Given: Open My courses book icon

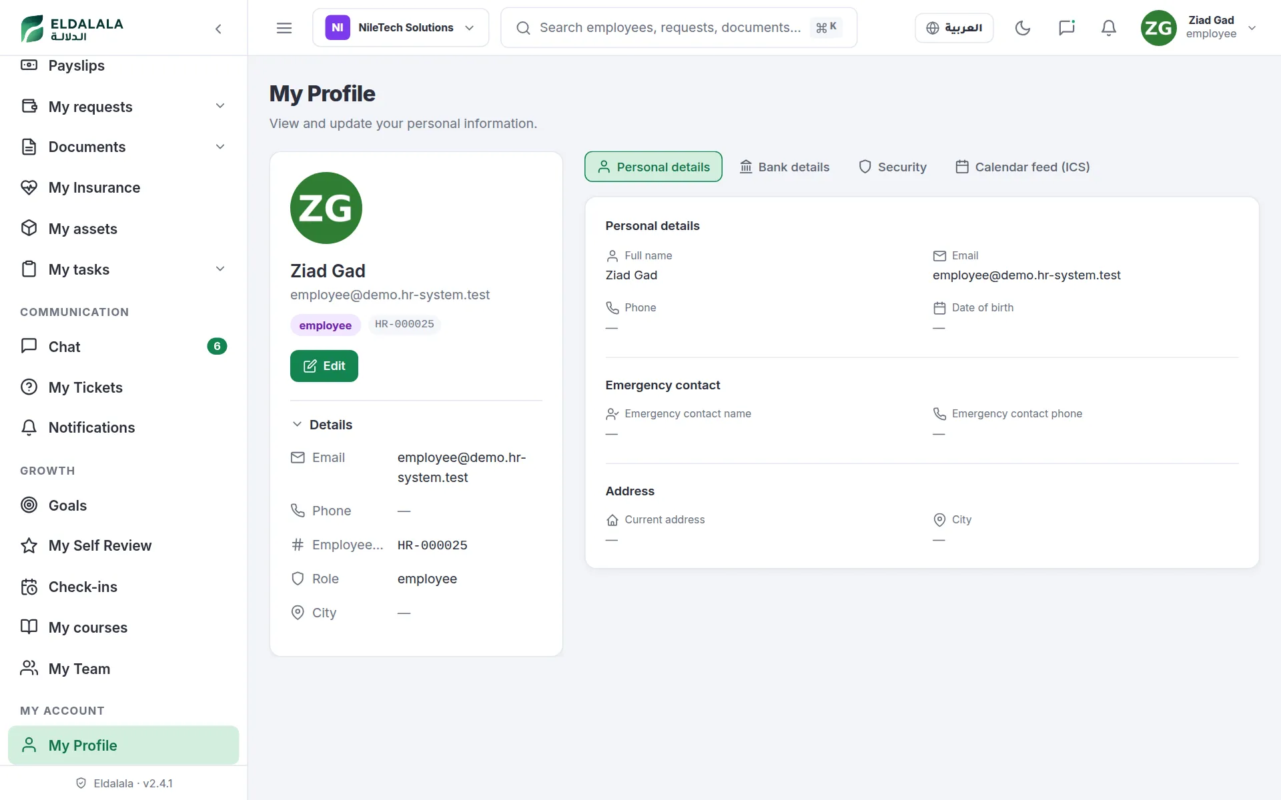Looking at the screenshot, I should pyautogui.click(x=29, y=627).
